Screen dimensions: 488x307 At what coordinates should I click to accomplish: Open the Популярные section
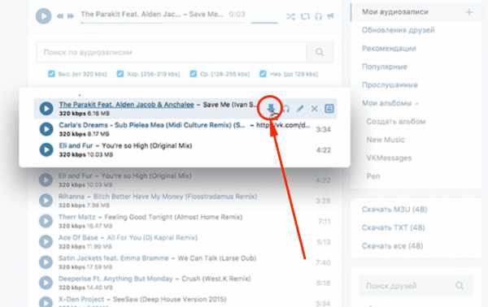coord(385,67)
